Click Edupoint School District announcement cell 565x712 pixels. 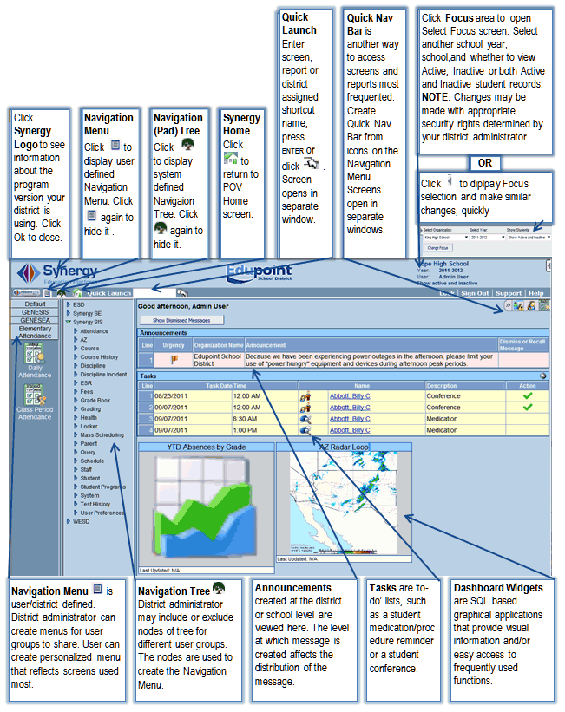point(219,360)
